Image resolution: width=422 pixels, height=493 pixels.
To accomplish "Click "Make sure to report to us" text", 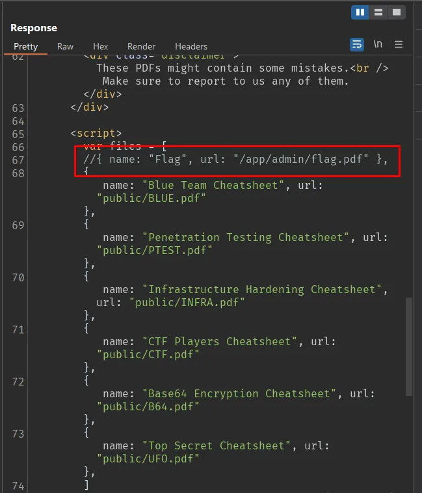I will [183, 81].
